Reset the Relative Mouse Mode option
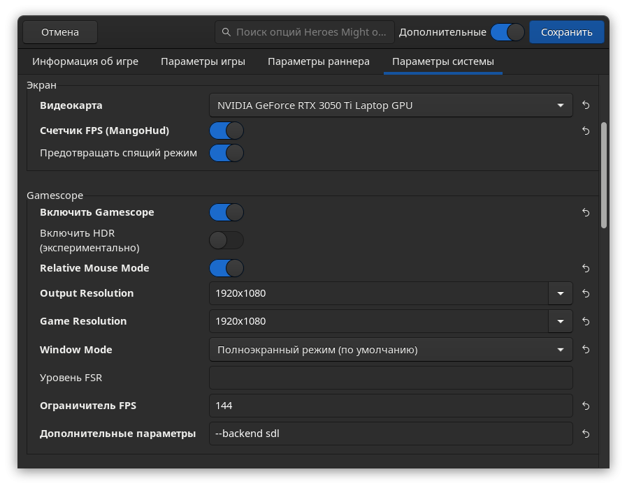This screenshot has height=488, width=627. [x=586, y=268]
